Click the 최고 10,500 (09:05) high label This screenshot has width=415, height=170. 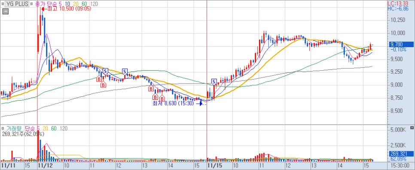(x=69, y=9)
